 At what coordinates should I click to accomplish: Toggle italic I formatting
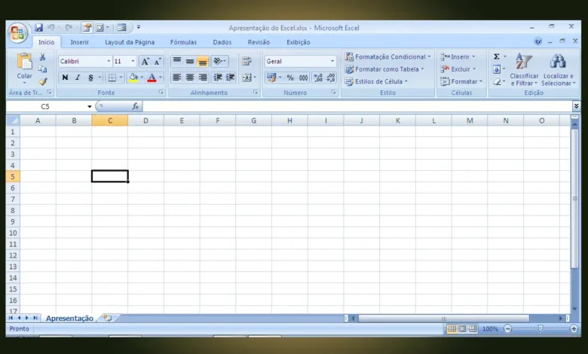(78, 78)
